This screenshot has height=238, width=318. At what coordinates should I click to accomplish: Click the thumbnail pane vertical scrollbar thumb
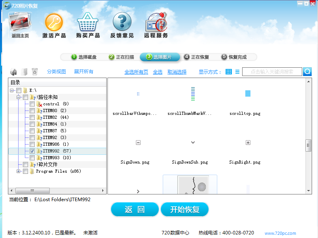tap(308, 145)
